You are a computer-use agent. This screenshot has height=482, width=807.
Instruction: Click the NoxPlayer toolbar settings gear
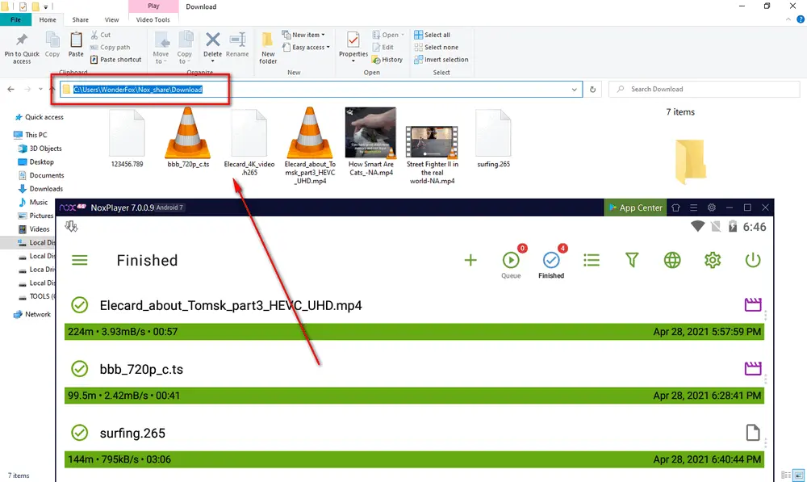[711, 207]
